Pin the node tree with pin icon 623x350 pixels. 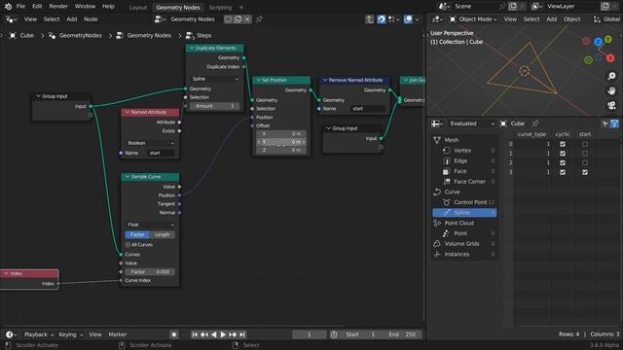259,19
